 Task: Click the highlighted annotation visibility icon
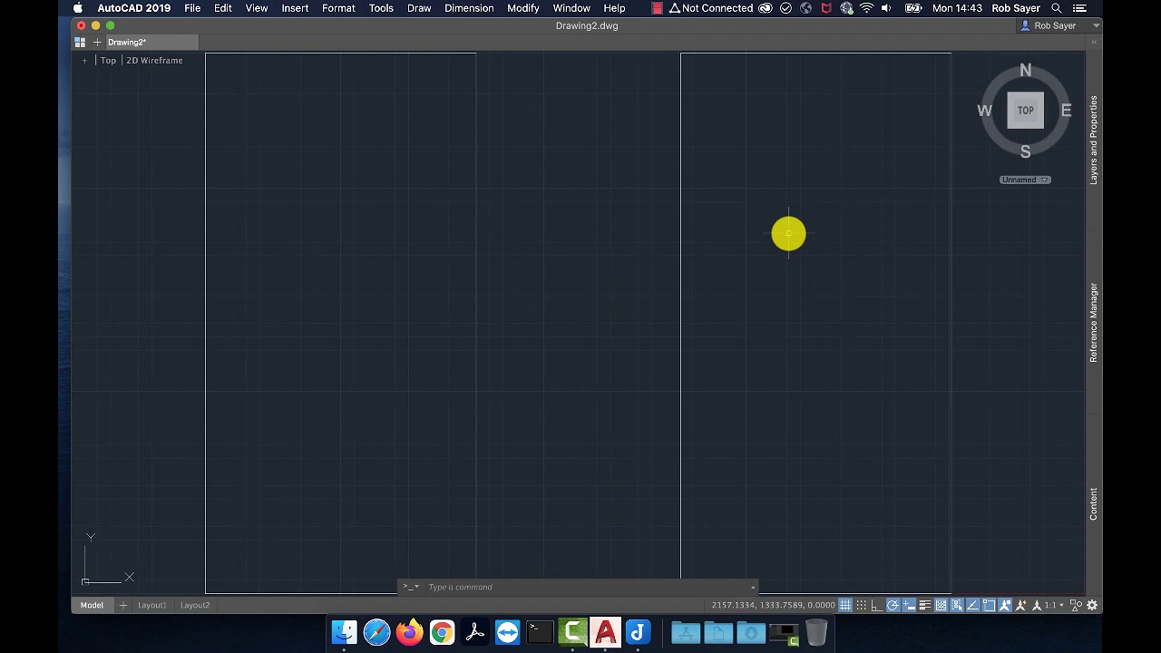[x=1005, y=605]
